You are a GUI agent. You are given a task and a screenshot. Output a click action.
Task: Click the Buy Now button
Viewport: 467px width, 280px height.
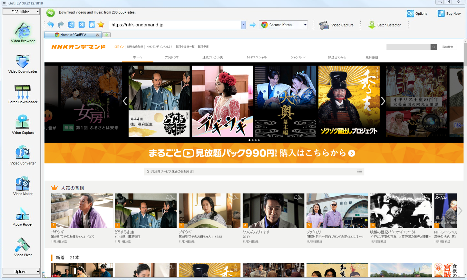point(449,14)
